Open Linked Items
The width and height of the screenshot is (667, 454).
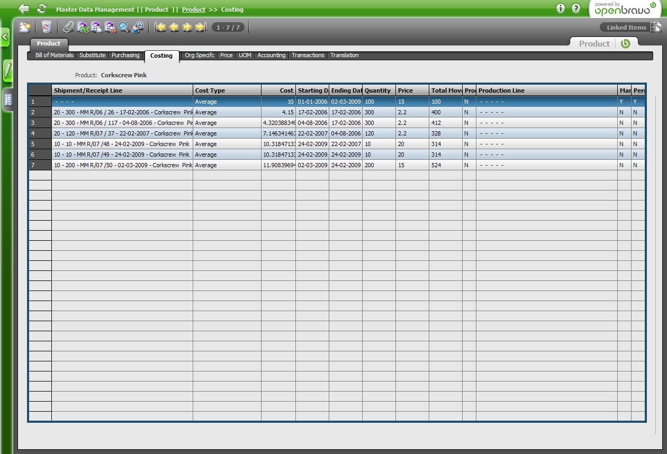(626, 28)
